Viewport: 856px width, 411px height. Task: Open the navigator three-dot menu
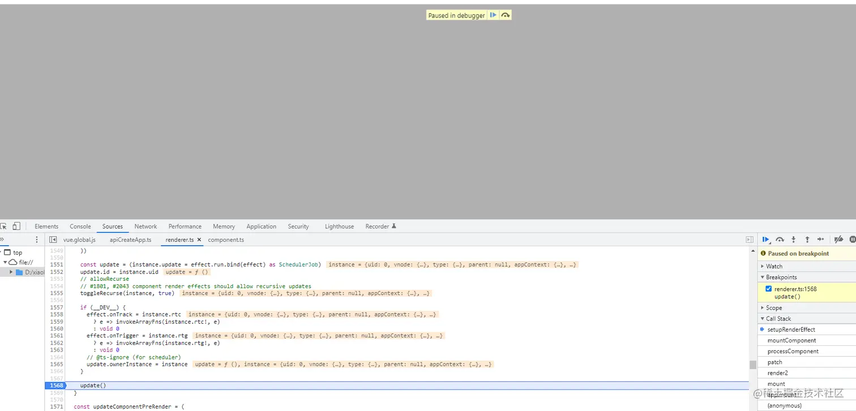point(37,239)
